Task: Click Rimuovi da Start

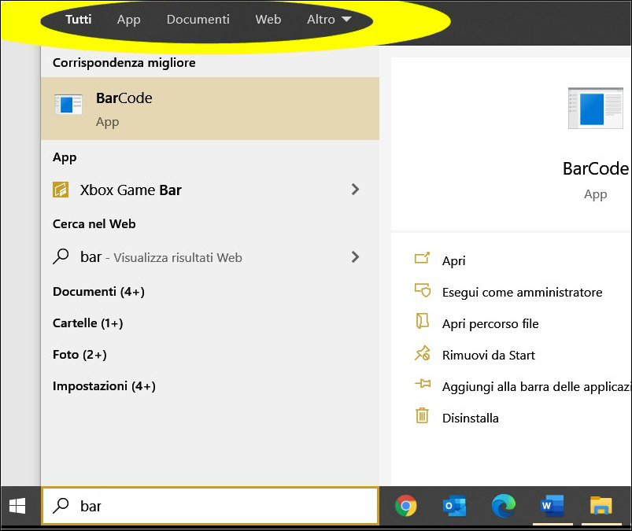Action: pos(488,355)
